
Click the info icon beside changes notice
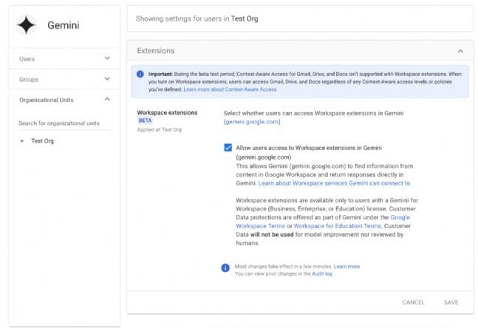225,268
